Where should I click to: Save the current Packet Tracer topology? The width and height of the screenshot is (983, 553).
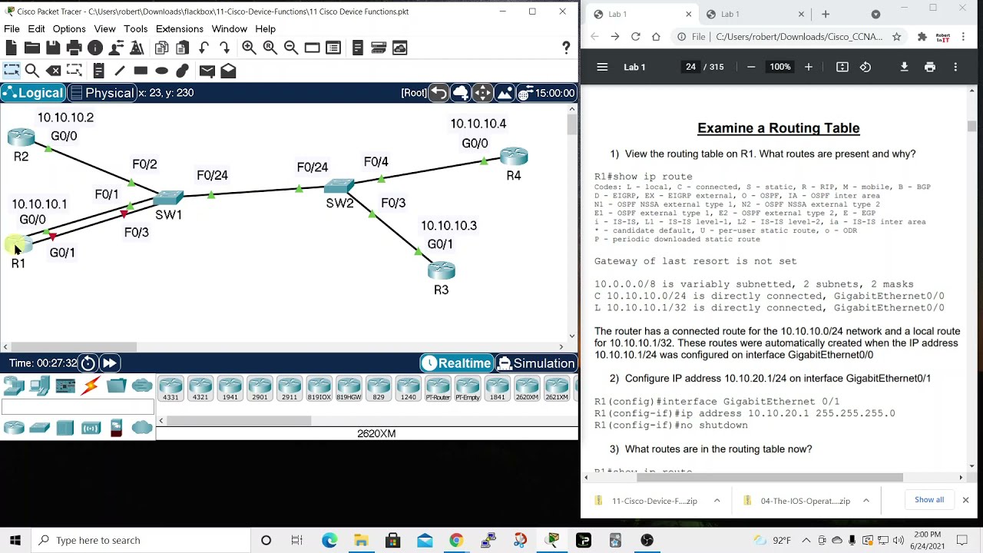tap(53, 48)
